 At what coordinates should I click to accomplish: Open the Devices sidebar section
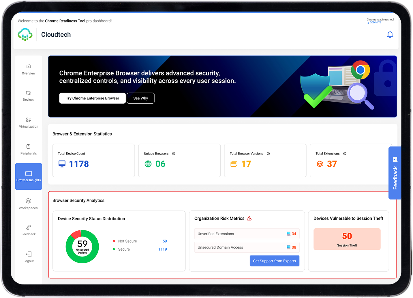(x=29, y=96)
